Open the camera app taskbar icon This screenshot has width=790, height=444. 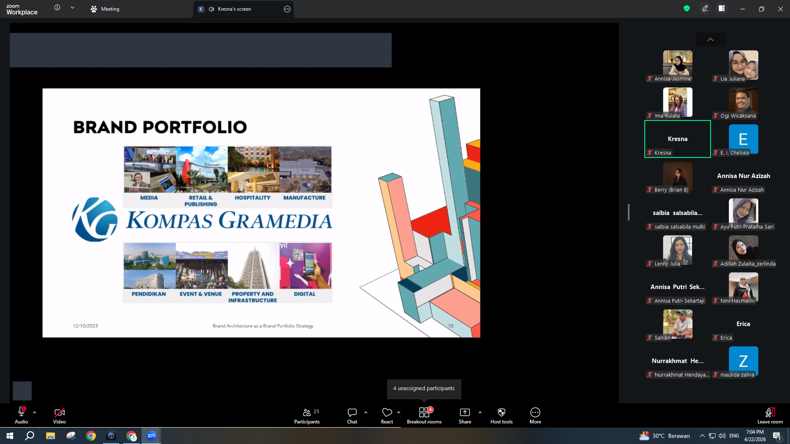(x=111, y=436)
